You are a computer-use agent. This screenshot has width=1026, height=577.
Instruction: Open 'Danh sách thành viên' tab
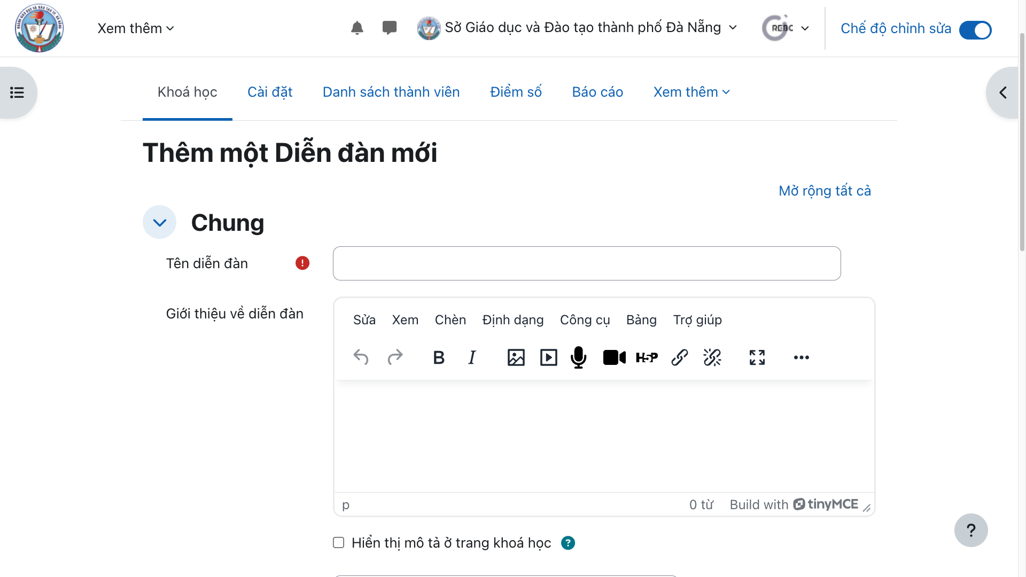[391, 92]
